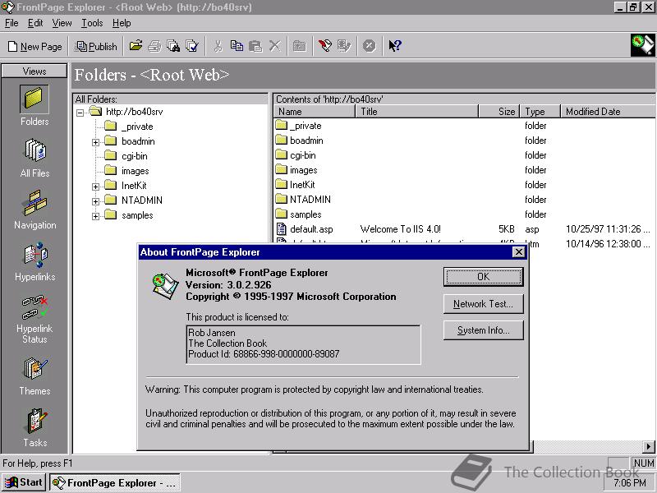Expand the boadmin folder in tree
The height and width of the screenshot is (493, 657).
click(x=95, y=142)
